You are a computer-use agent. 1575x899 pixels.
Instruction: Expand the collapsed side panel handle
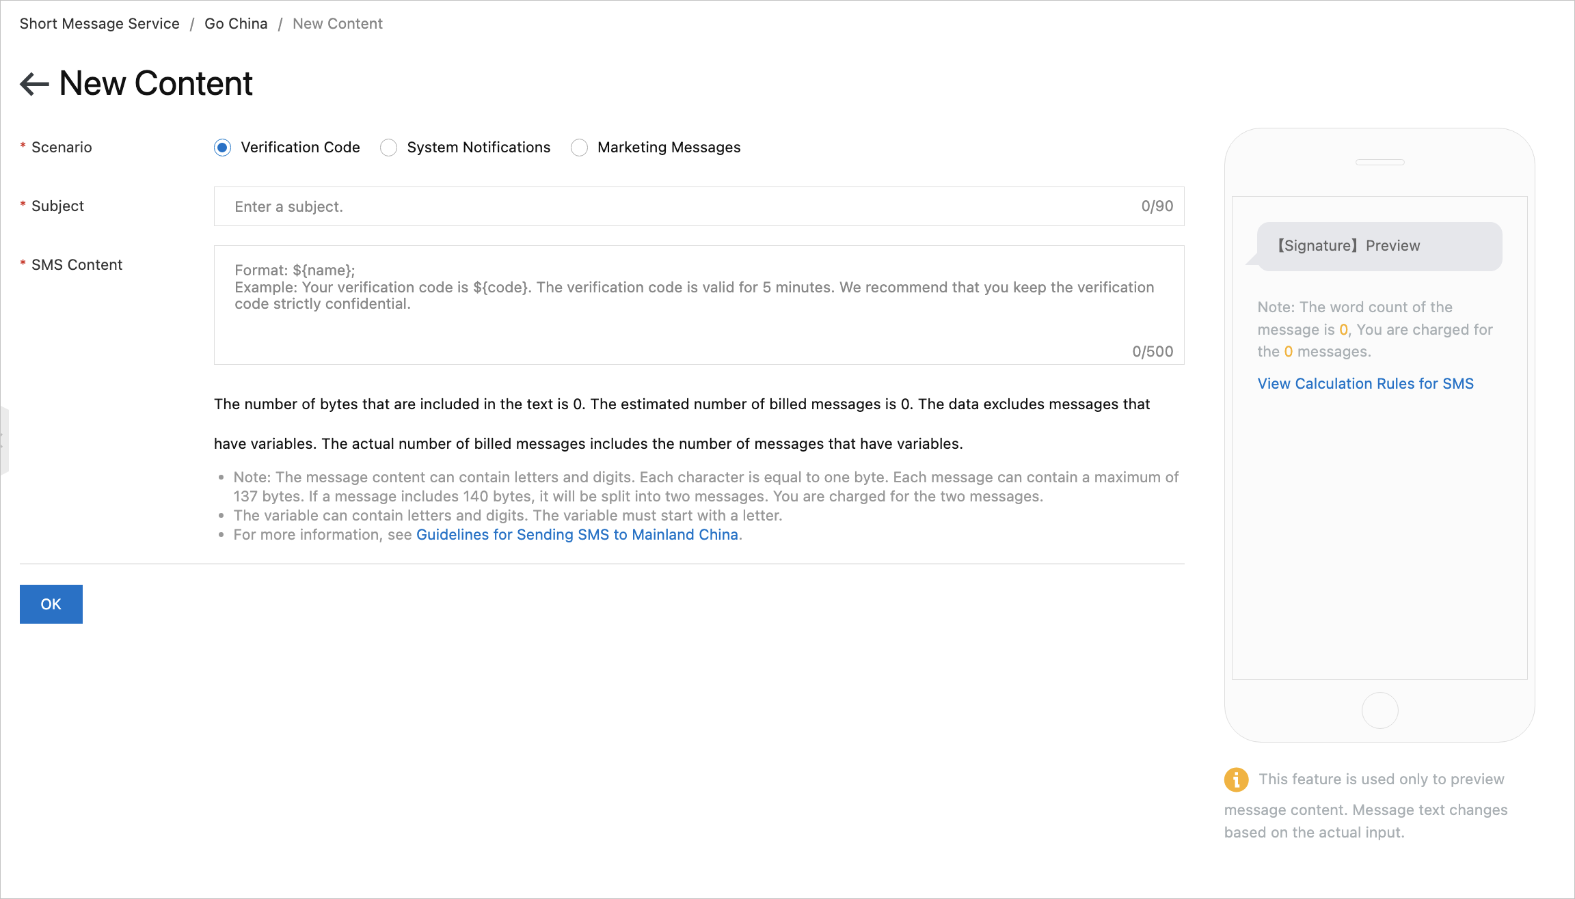[3, 441]
